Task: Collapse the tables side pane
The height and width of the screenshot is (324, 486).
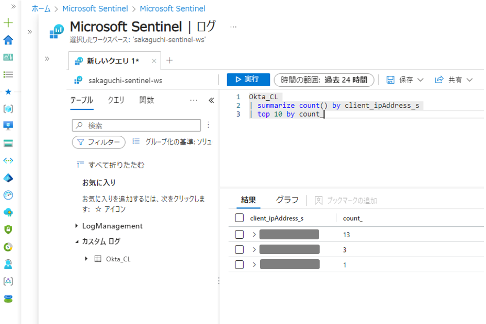Action: (211, 100)
